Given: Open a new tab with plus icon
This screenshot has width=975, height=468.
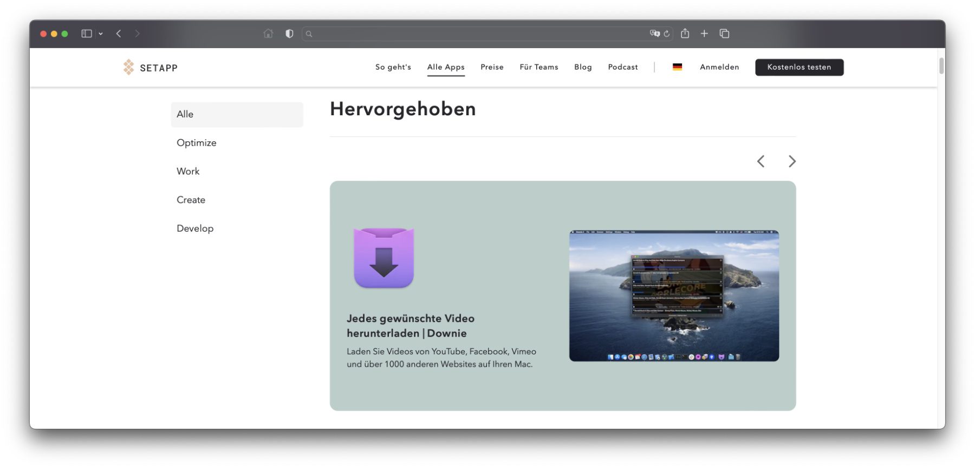Looking at the screenshot, I should pos(704,34).
